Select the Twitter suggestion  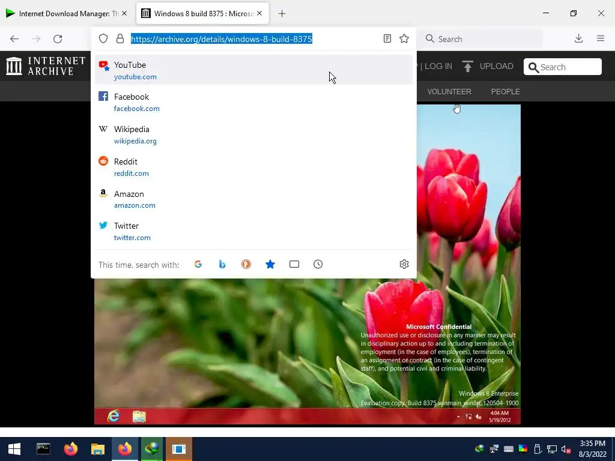click(253, 231)
